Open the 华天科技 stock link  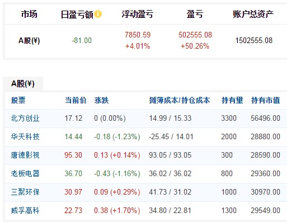tap(25, 136)
